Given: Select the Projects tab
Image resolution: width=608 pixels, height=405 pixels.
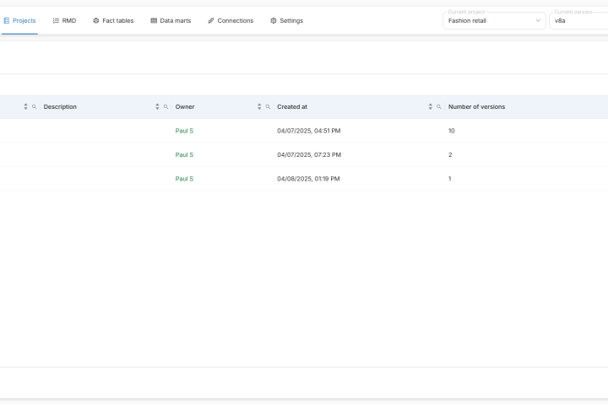Looking at the screenshot, I should (x=19, y=20).
